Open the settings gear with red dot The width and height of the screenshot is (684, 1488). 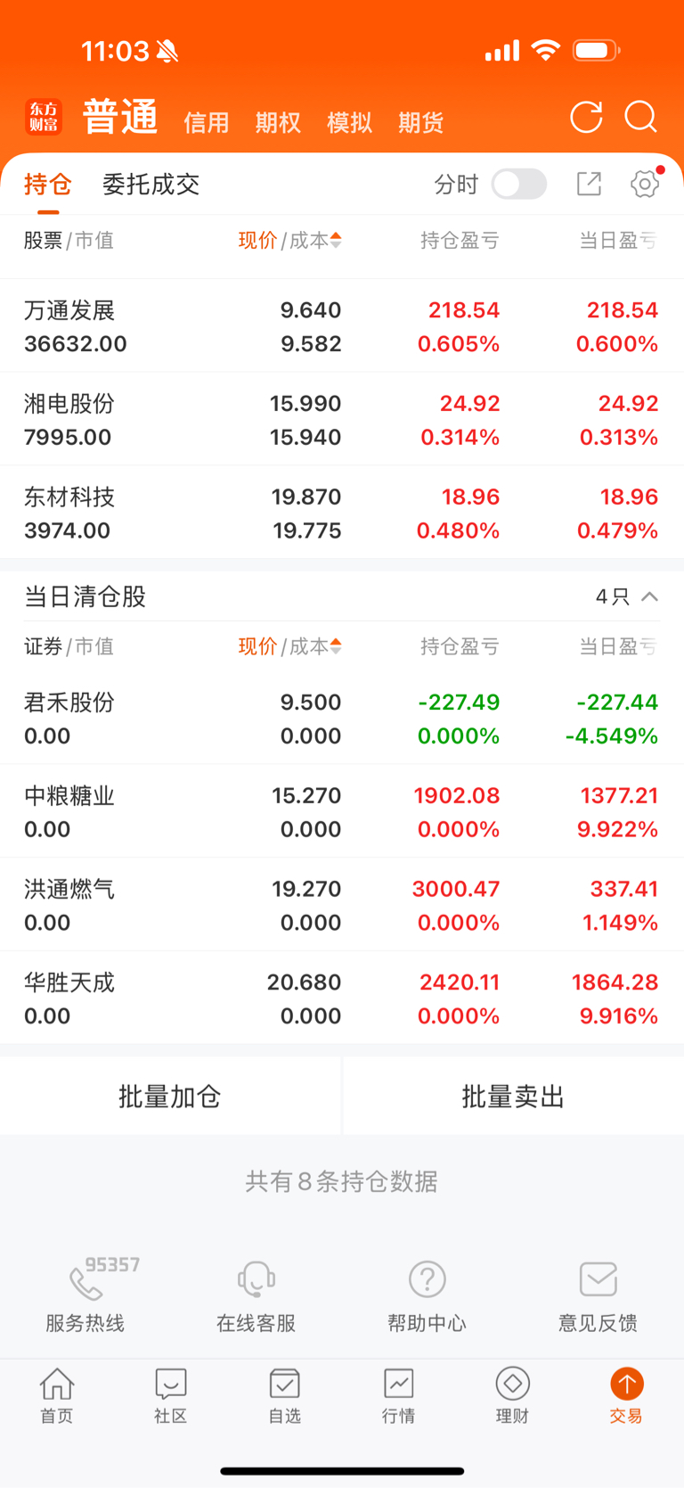[646, 184]
